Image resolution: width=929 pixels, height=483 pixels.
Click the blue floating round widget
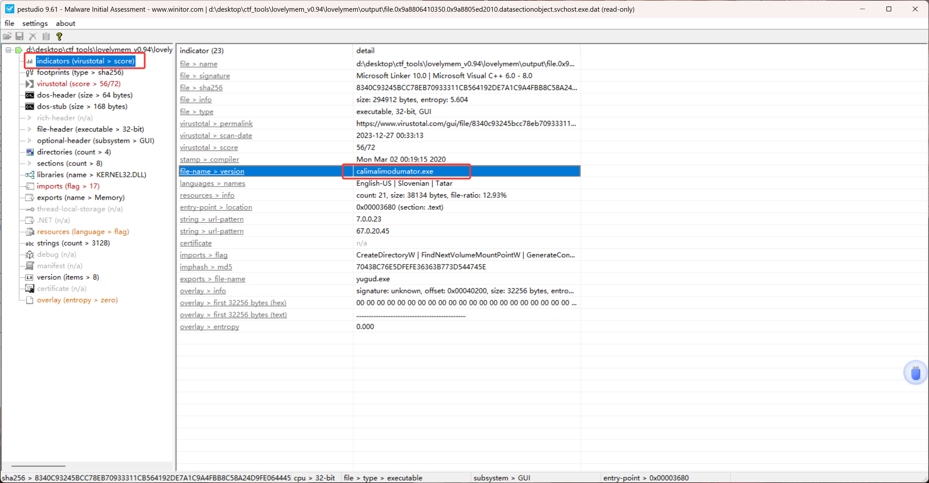point(915,373)
